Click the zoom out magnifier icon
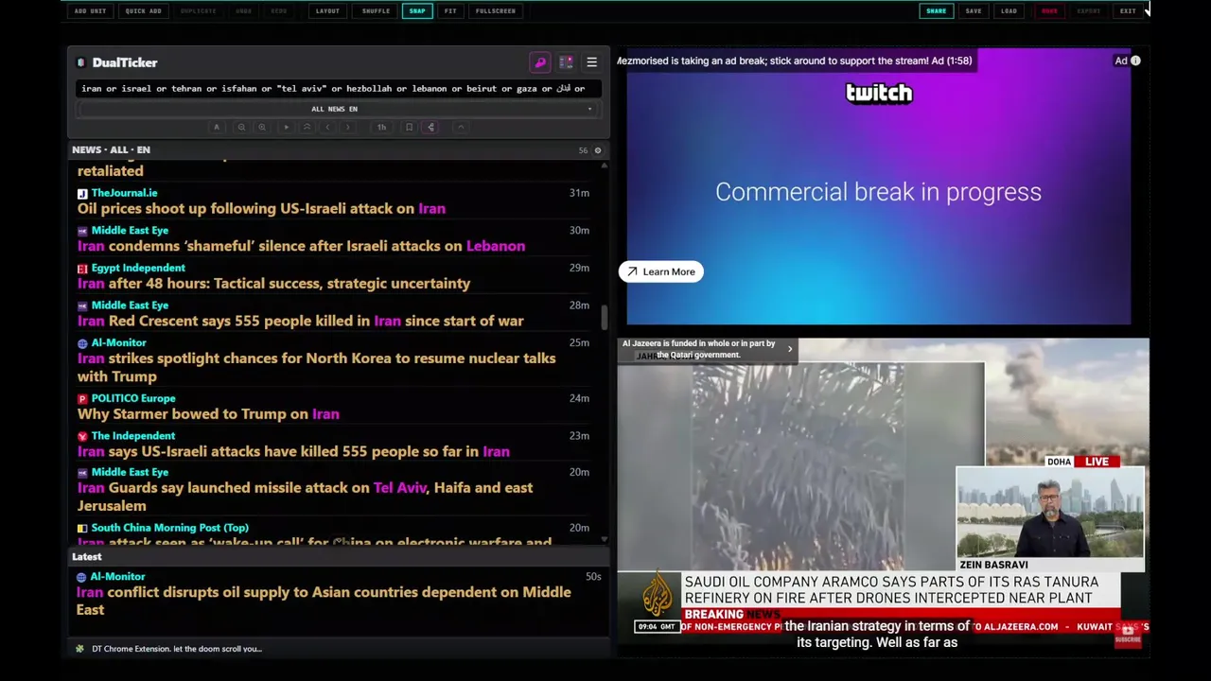 (x=241, y=127)
